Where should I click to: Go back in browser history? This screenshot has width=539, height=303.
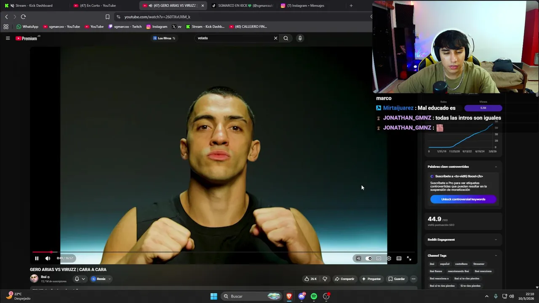coord(6,17)
